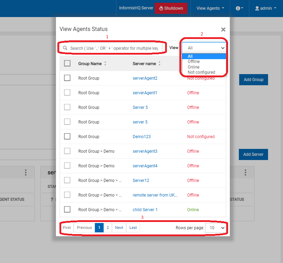Sort by Server name column arrows
Image resolution: width=283 pixels, height=263 pixels.
160,64
